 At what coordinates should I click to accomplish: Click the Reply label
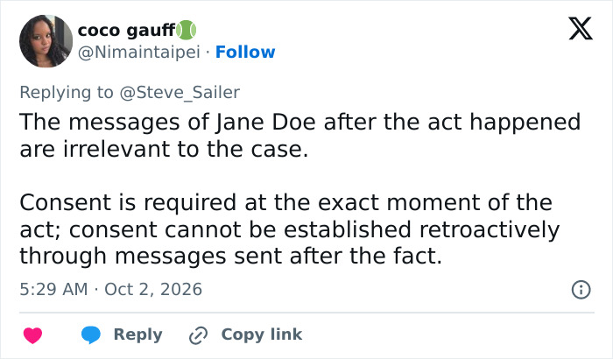click(138, 334)
